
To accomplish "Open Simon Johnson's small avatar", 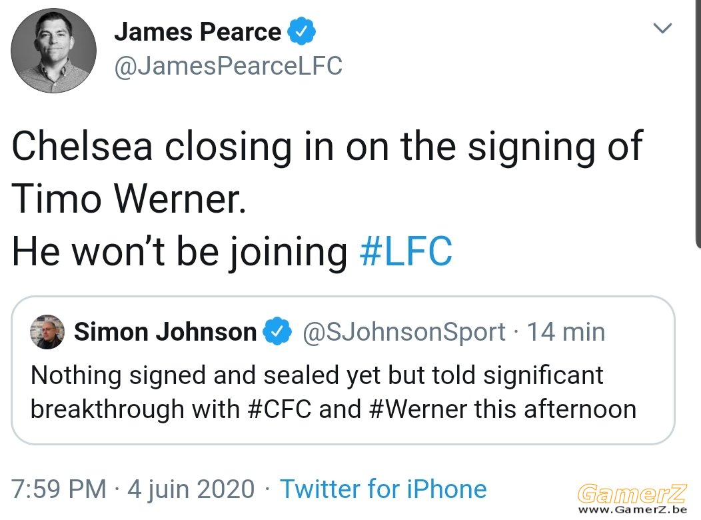I will tap(47, 332).
